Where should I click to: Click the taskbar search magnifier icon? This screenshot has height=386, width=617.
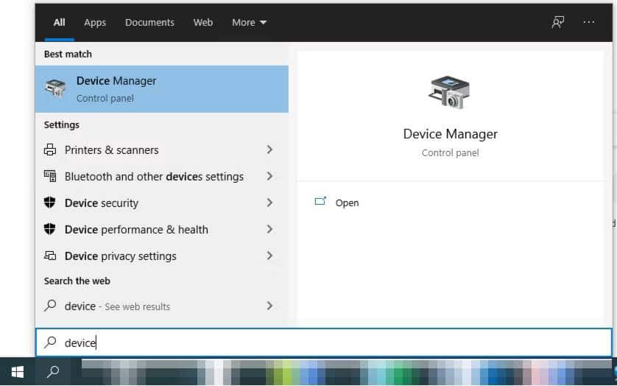pyautogui.click(x=53, y=372)
